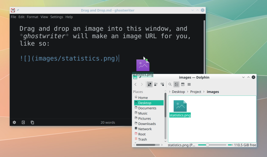
Task: Expand breadcrumb arrow before images
Action: coord(204,92)
